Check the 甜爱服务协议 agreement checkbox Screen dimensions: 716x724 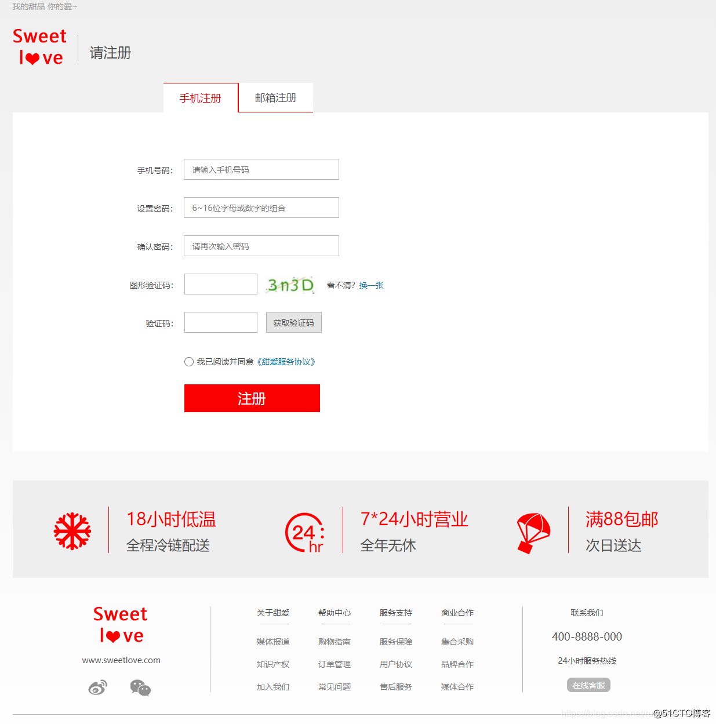[189, 361]
